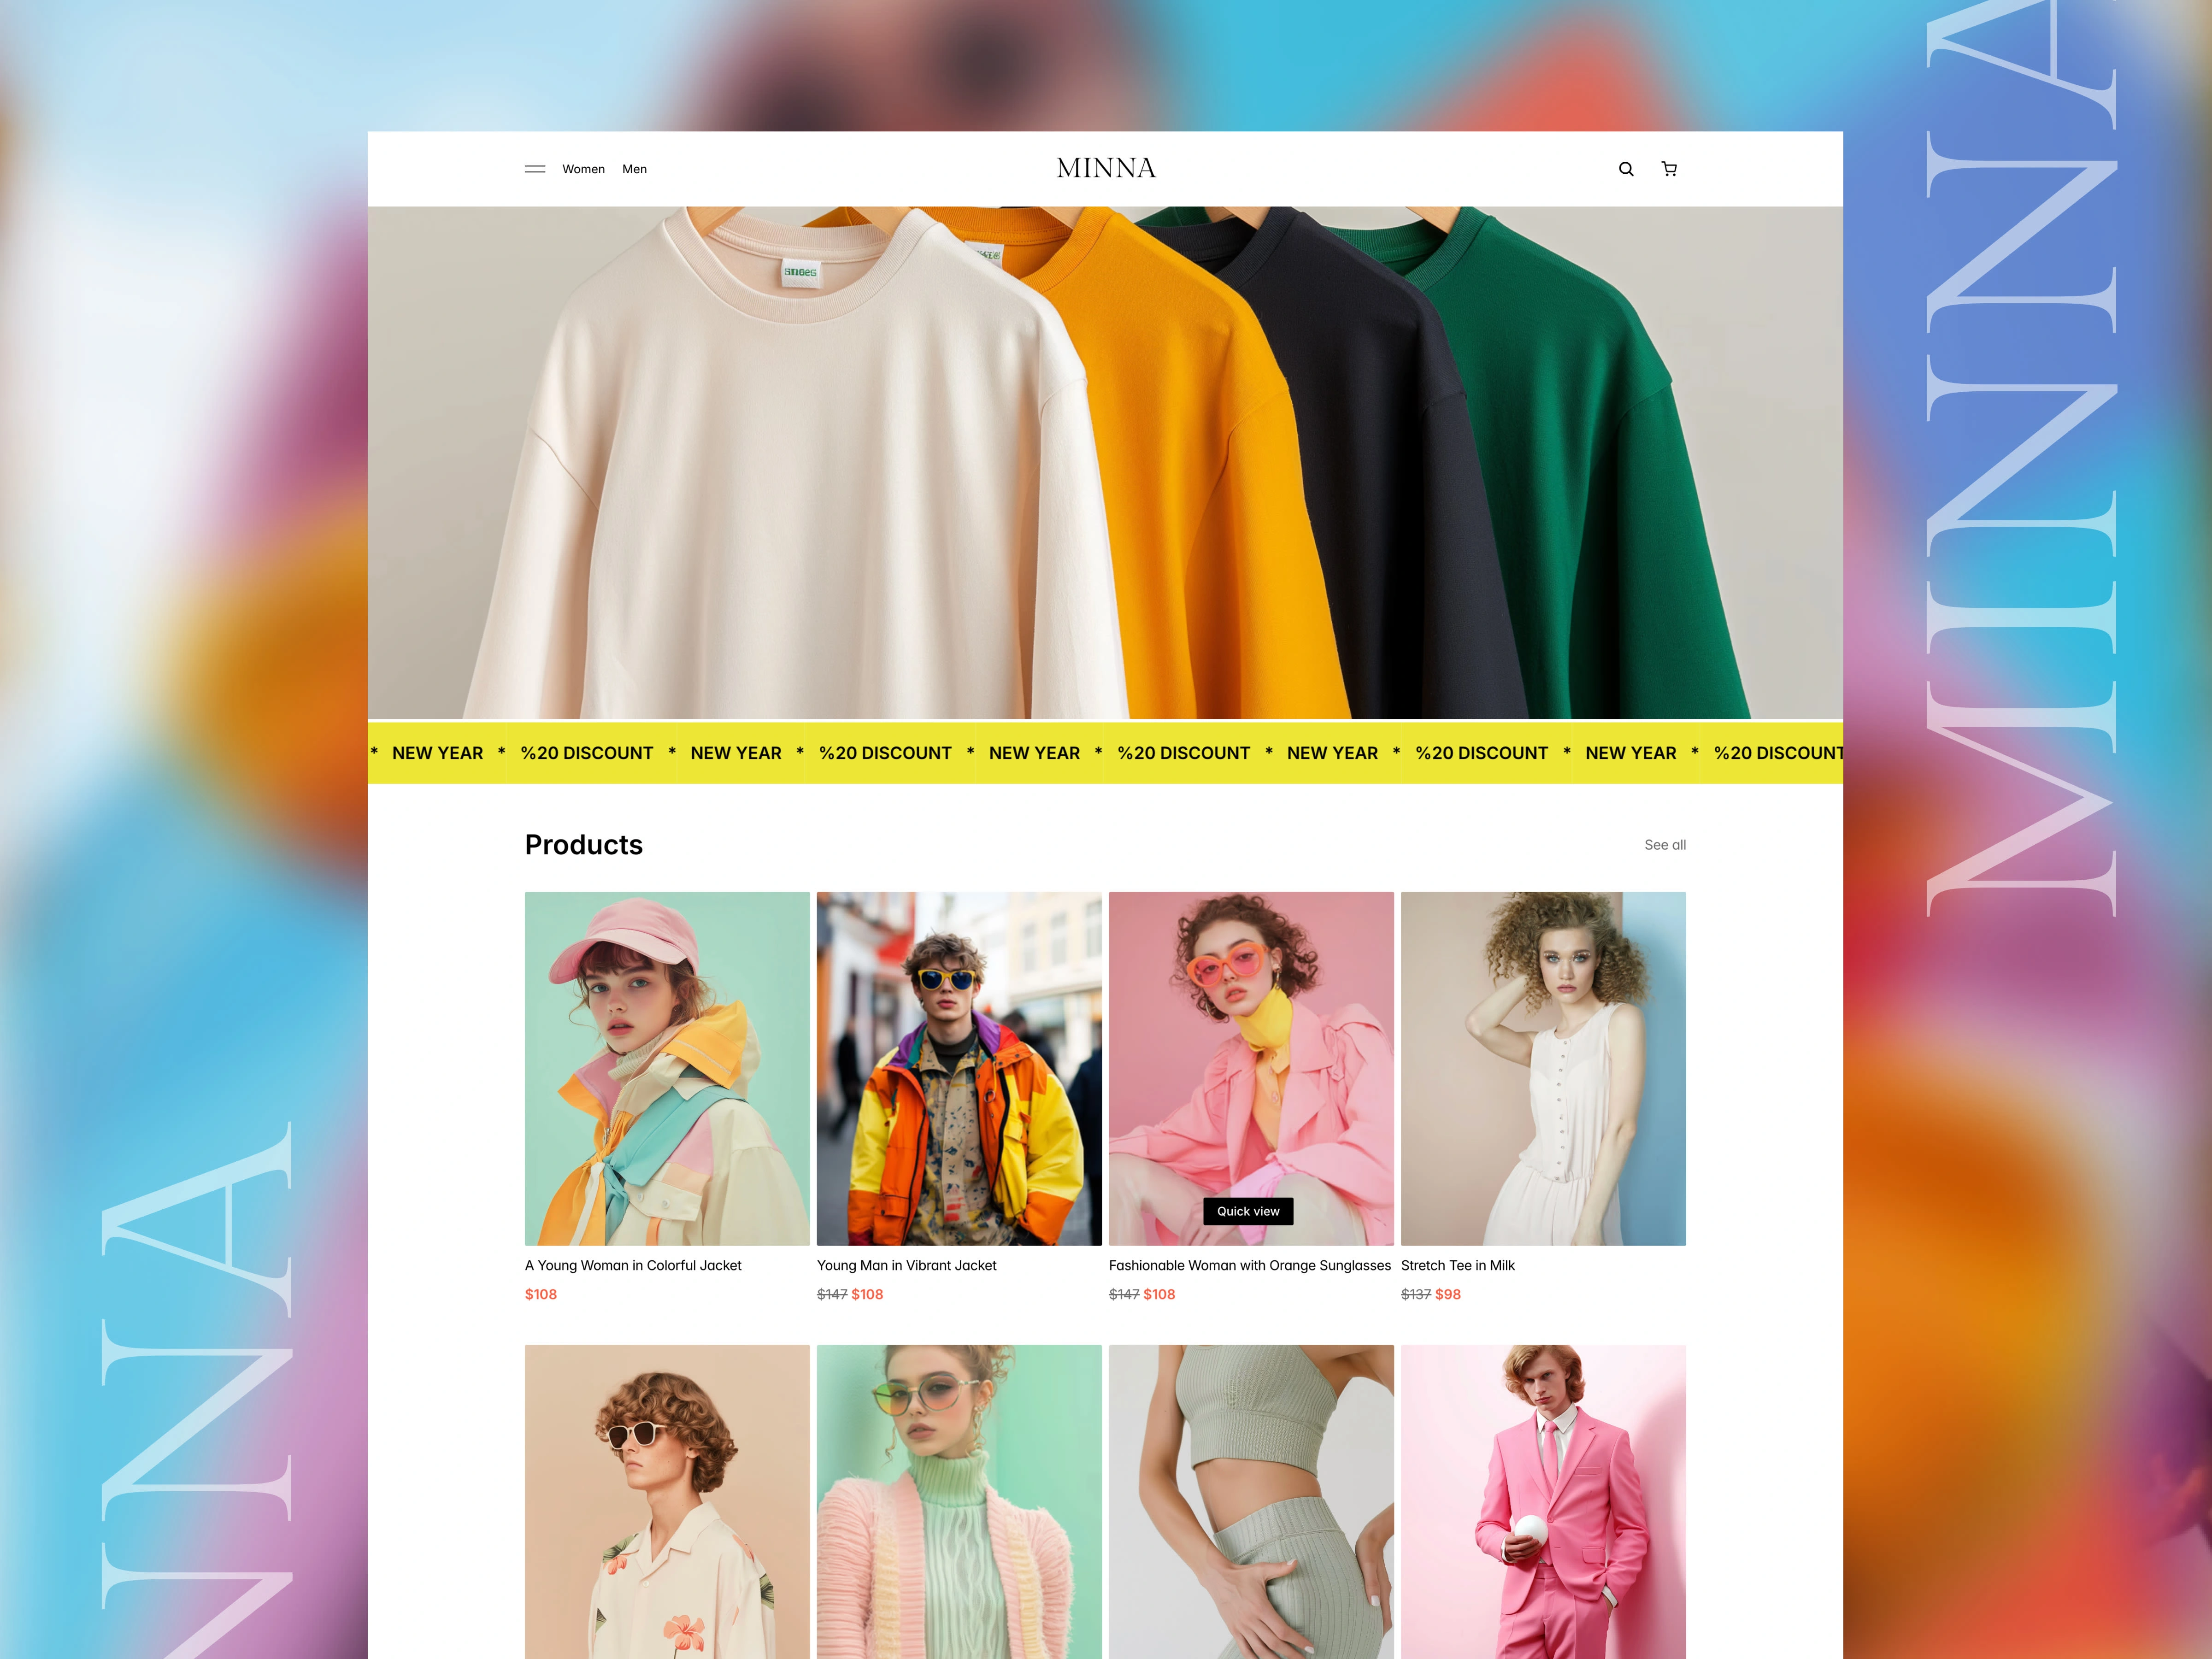Open the Men menu item
Image resolution: width=2212 pixels, height=1659 pixels.
(x=634, y=169)
